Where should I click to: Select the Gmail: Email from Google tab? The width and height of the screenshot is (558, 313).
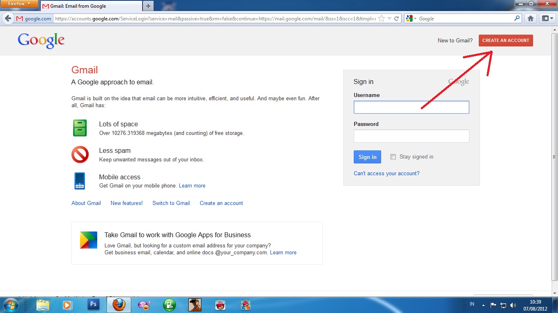(x=91, y=6)
